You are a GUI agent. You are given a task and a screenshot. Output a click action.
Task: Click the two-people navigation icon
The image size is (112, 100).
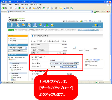pyautogui.click(x=46, y=25)
